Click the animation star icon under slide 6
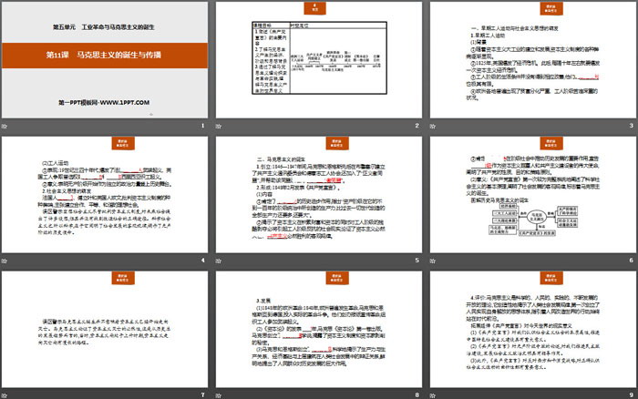Viewport: 638px width, 399px height. coord(433,261)
